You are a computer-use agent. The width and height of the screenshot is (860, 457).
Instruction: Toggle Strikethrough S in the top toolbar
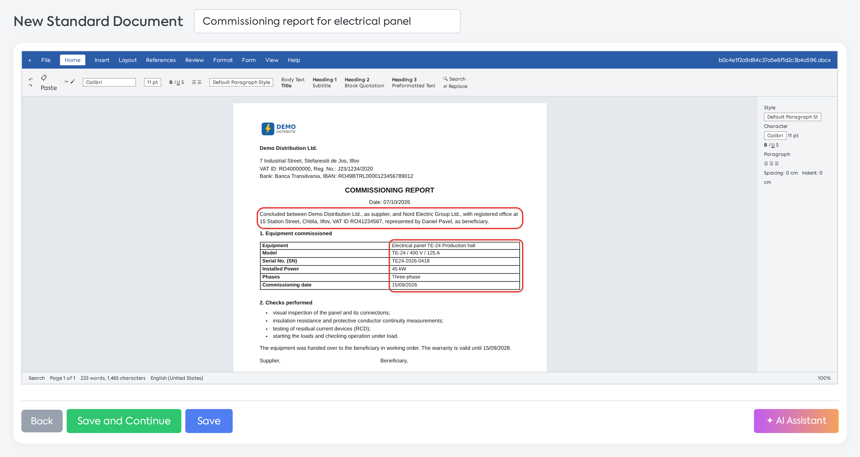tap(183, 82)
